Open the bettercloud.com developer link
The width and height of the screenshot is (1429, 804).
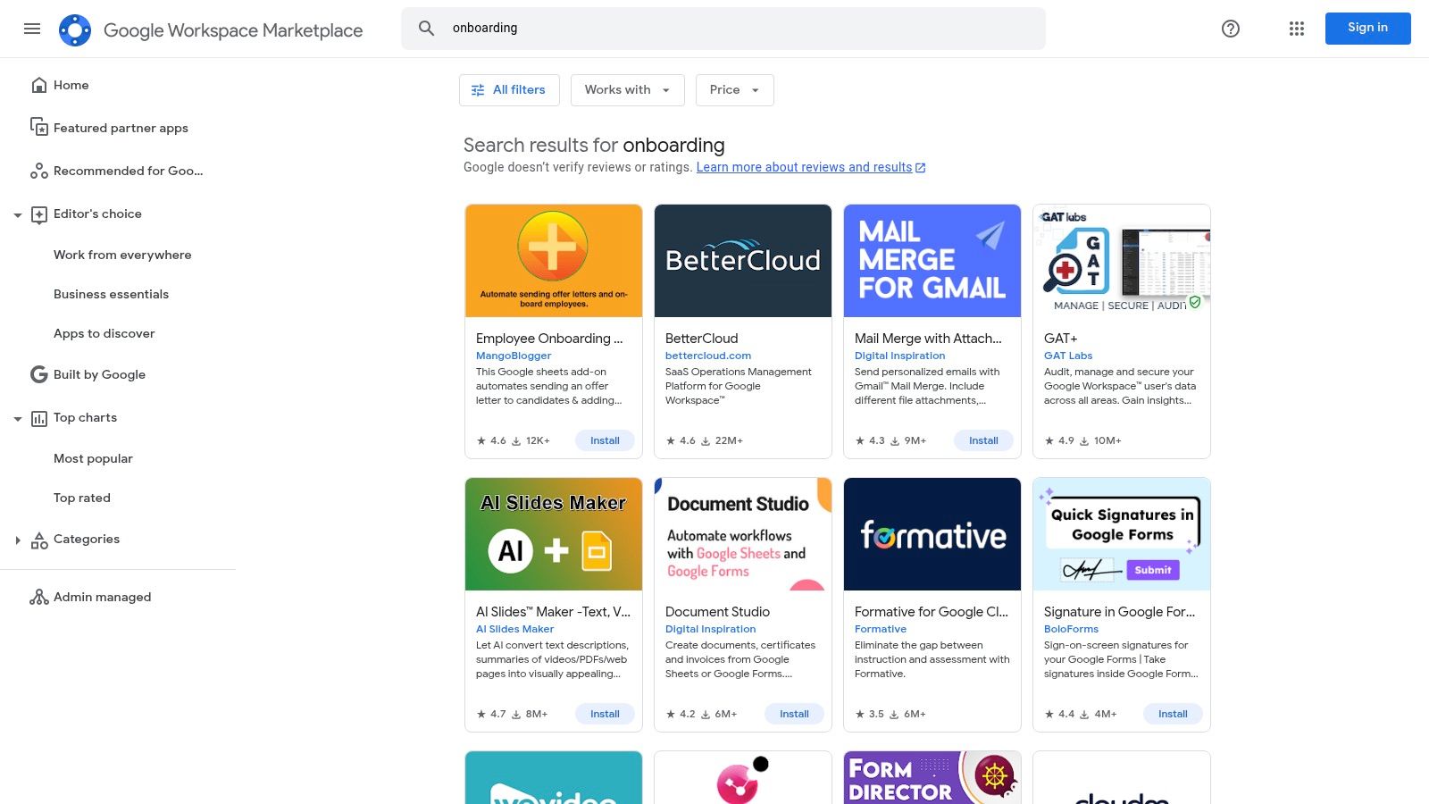708,356
